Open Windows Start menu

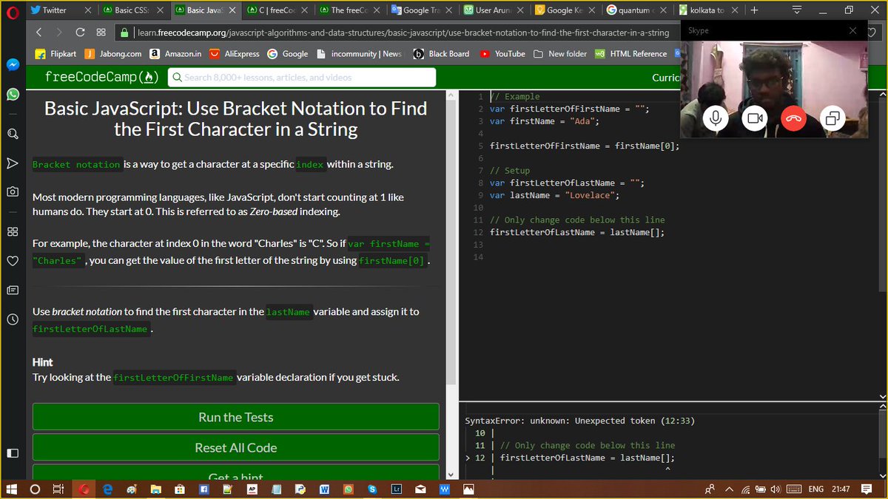pos(12,489)
